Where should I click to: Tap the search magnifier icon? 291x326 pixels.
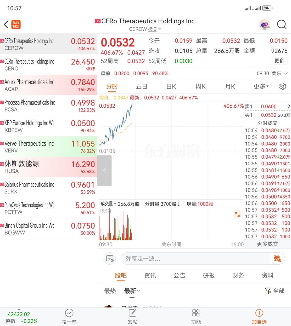(282, 25)
